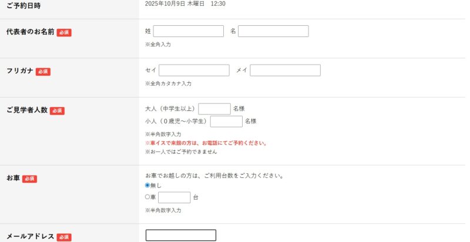Choose the 車 radio option

pyautogui.click(x=147, y=197)
